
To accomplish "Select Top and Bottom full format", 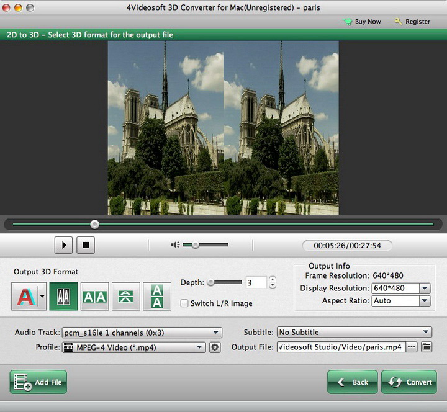I will 157,297.
